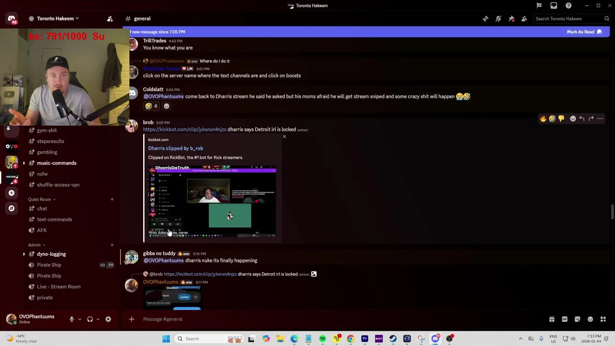615x346 pixels.
Task: Collapse the Admin category
Action: point(37,245)
